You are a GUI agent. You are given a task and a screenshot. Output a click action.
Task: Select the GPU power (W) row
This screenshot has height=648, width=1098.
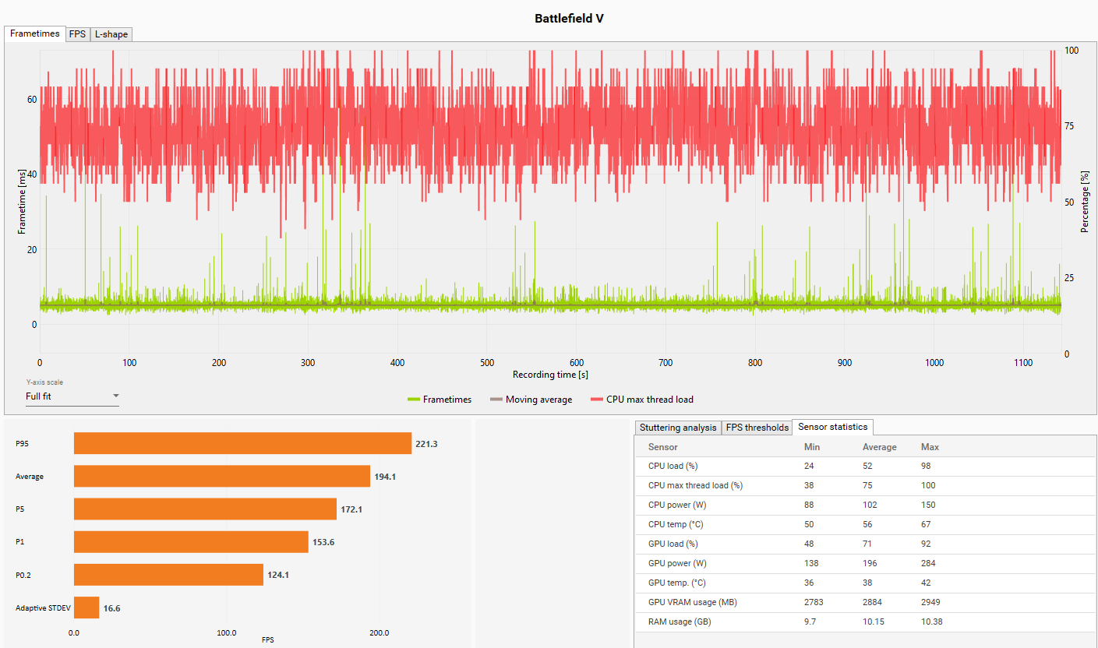click(x=865, y=564)
